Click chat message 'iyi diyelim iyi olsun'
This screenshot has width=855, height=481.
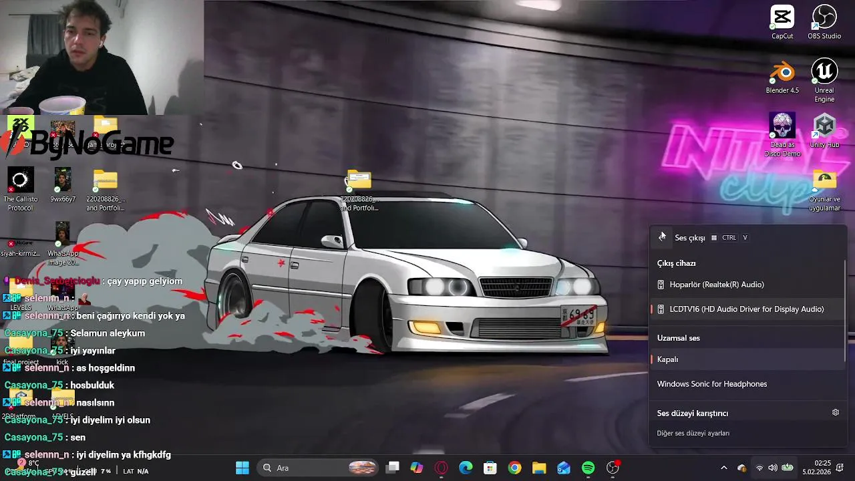(x=110, y=420)
